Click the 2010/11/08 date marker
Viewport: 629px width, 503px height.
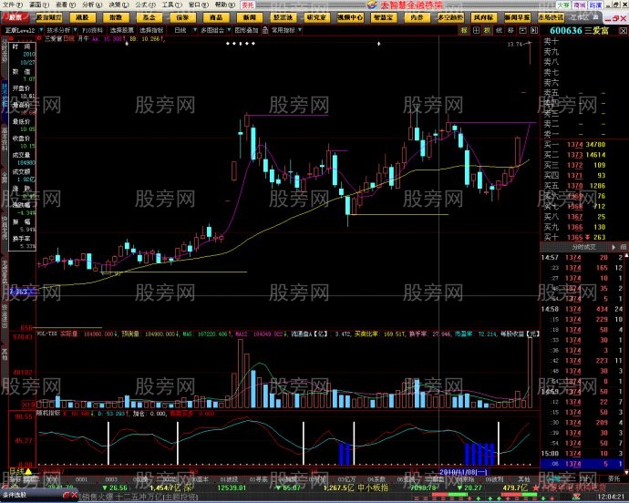tap(463, 472)
